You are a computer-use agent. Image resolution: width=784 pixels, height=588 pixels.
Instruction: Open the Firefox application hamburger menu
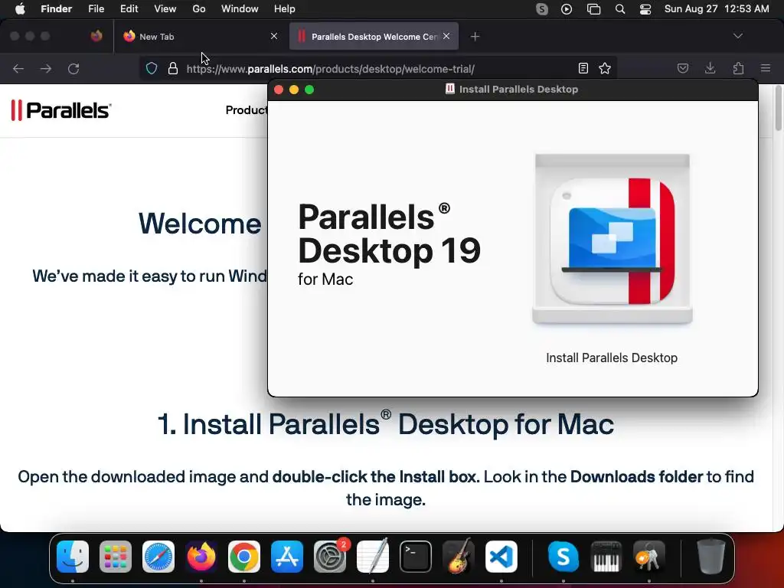click(766, 68)
